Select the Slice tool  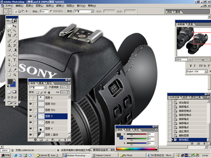[15, 35]
